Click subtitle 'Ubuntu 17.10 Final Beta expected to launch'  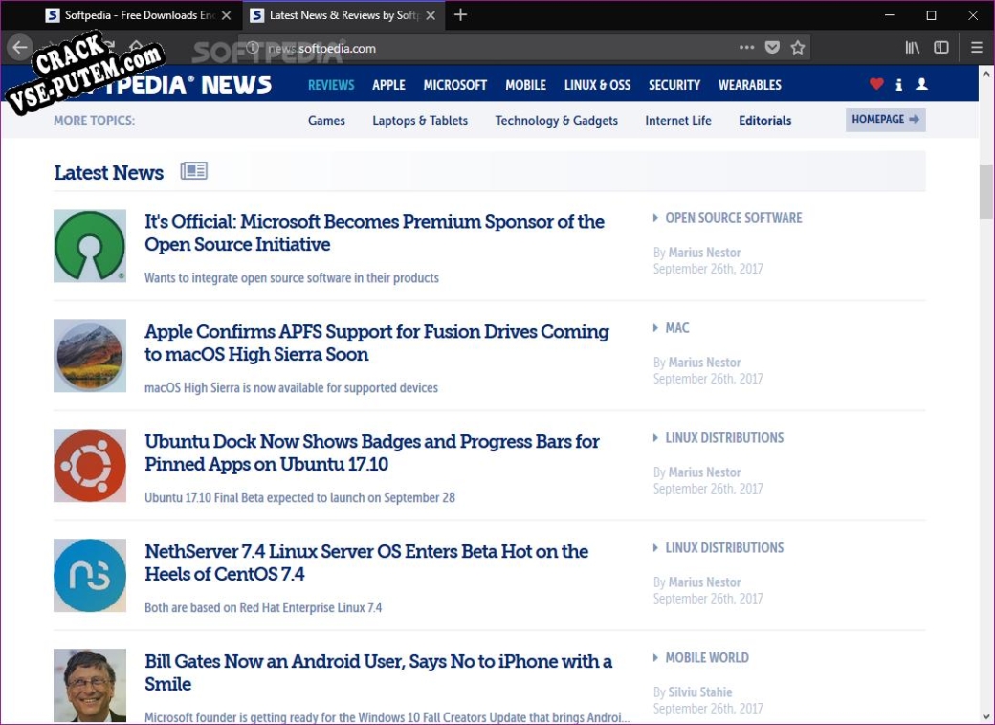299,497
